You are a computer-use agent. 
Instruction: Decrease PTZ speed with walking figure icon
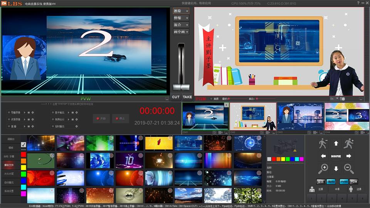[x=323, y=143]
